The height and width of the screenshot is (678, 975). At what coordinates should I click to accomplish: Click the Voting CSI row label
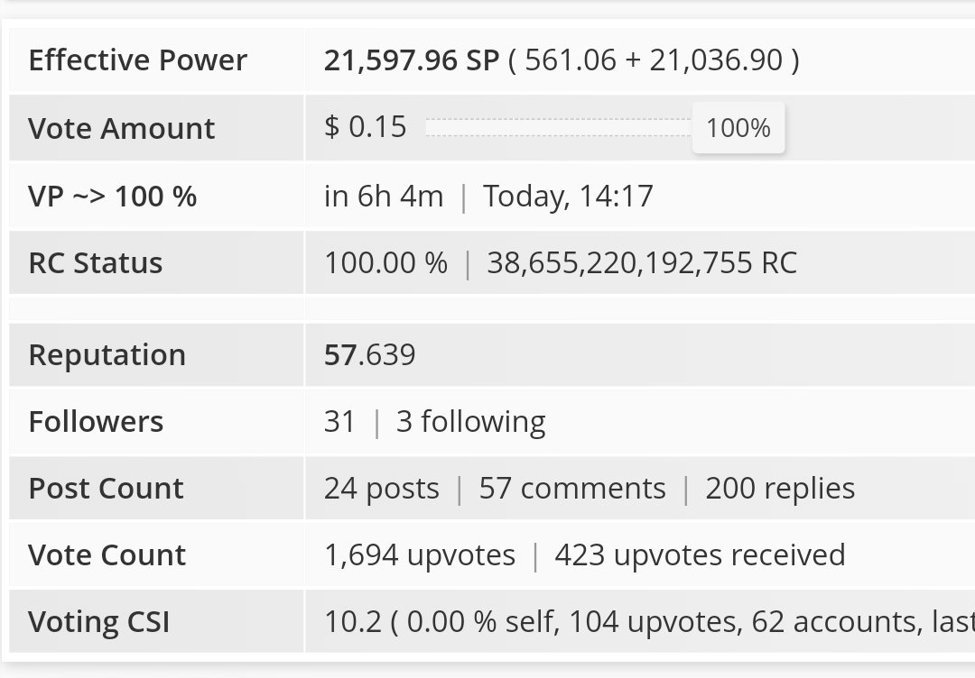point(98,622)
